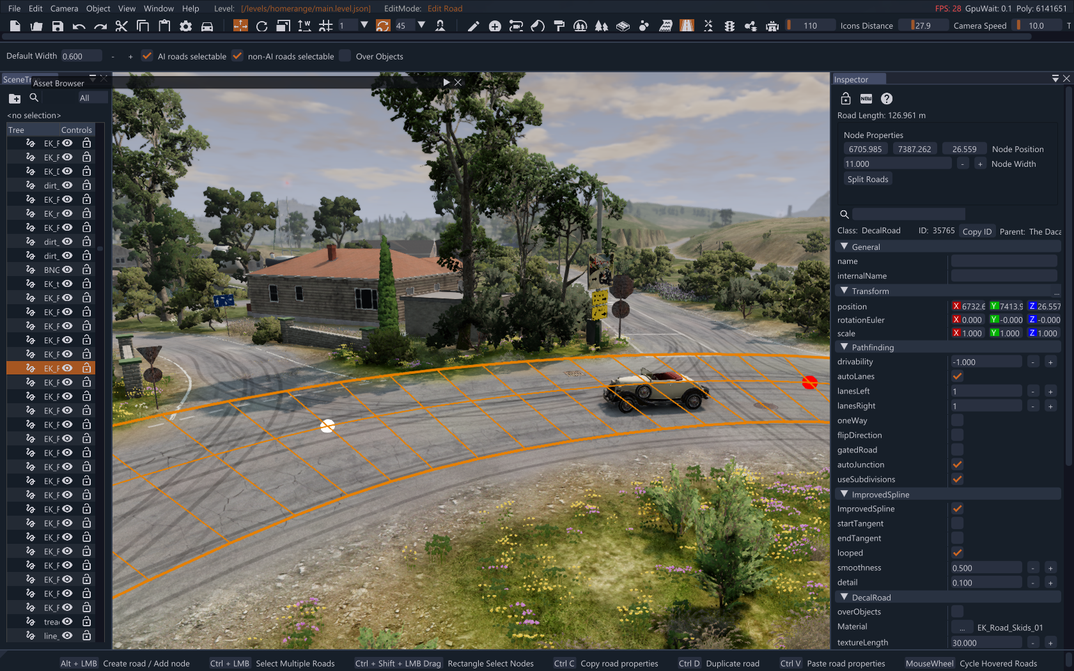
Task: Toggle world/local axis alignment icon
Action: pyautogui.click(x=304, y=26)
